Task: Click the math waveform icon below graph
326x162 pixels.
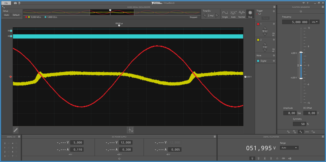Action: (x=131, y=130)
